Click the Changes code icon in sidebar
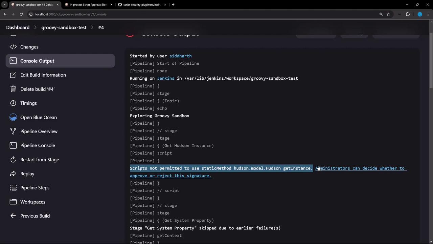 13,47
